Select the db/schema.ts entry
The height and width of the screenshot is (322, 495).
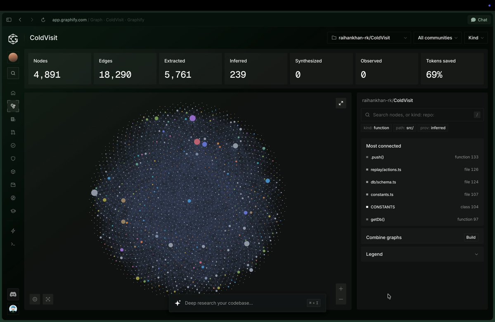[422, 182]
